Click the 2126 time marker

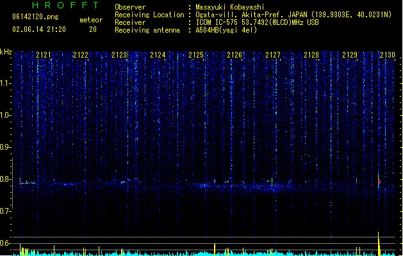point(234,55)
